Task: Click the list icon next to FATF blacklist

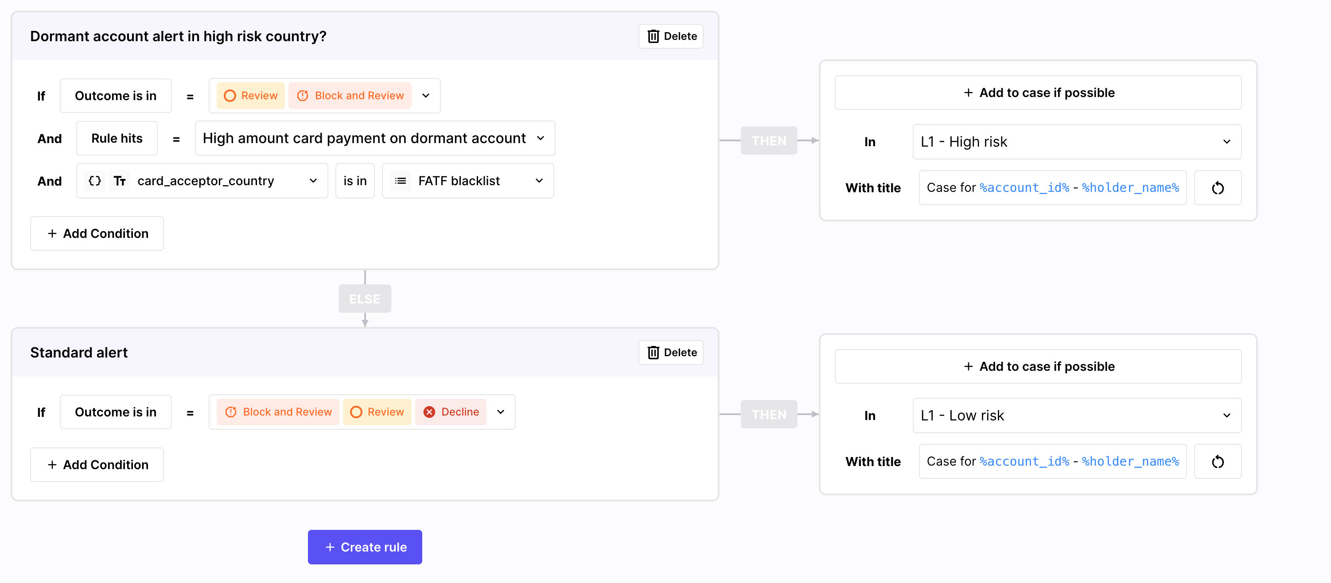Action: (401, 181)
